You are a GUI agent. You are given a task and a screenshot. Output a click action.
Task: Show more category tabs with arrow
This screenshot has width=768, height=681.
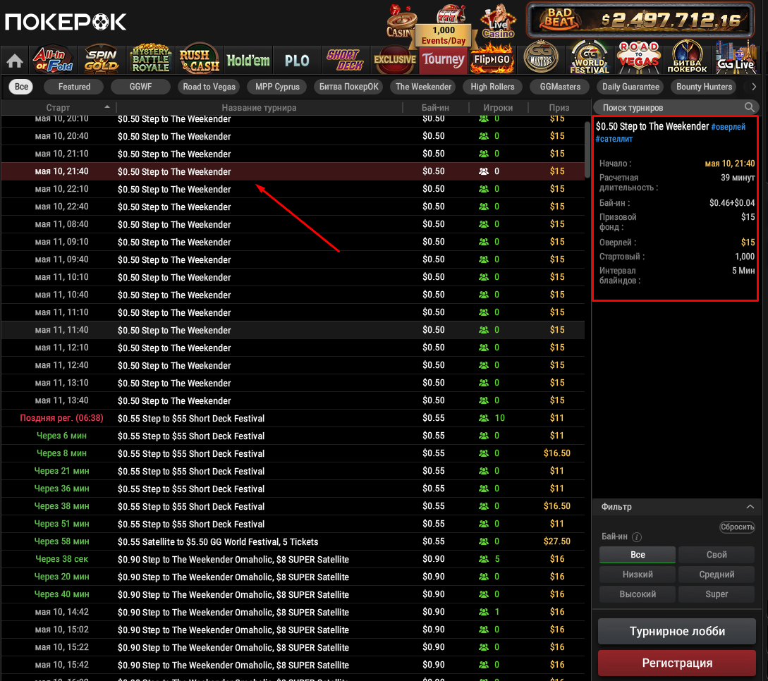pyautogui.click(x=754, y=87)
